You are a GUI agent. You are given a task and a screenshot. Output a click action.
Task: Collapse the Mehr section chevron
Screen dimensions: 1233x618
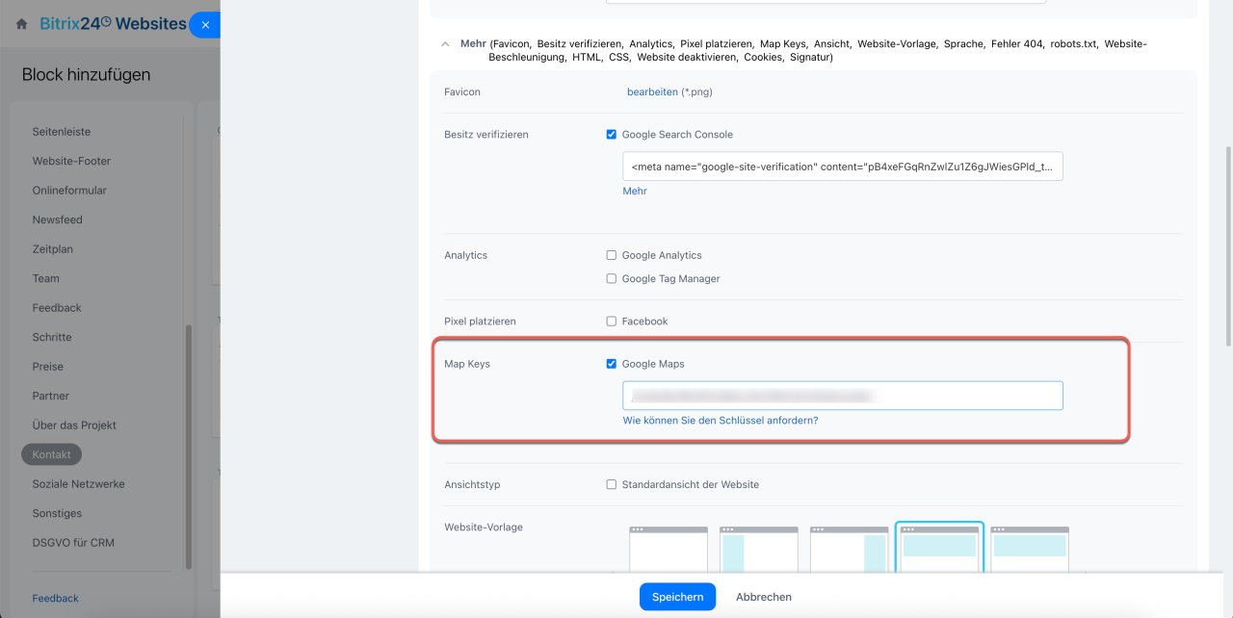pos(444,44)
